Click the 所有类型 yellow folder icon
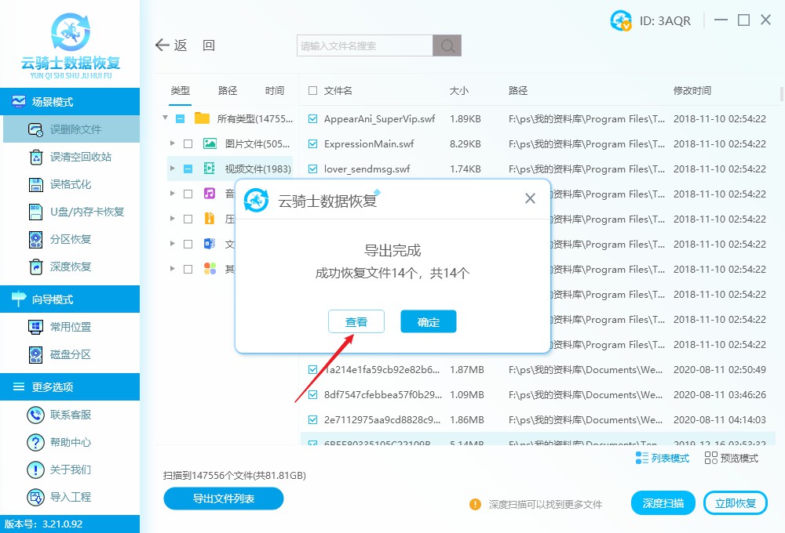The width and height of the screenshot is (785, 533). pos(202,118)
